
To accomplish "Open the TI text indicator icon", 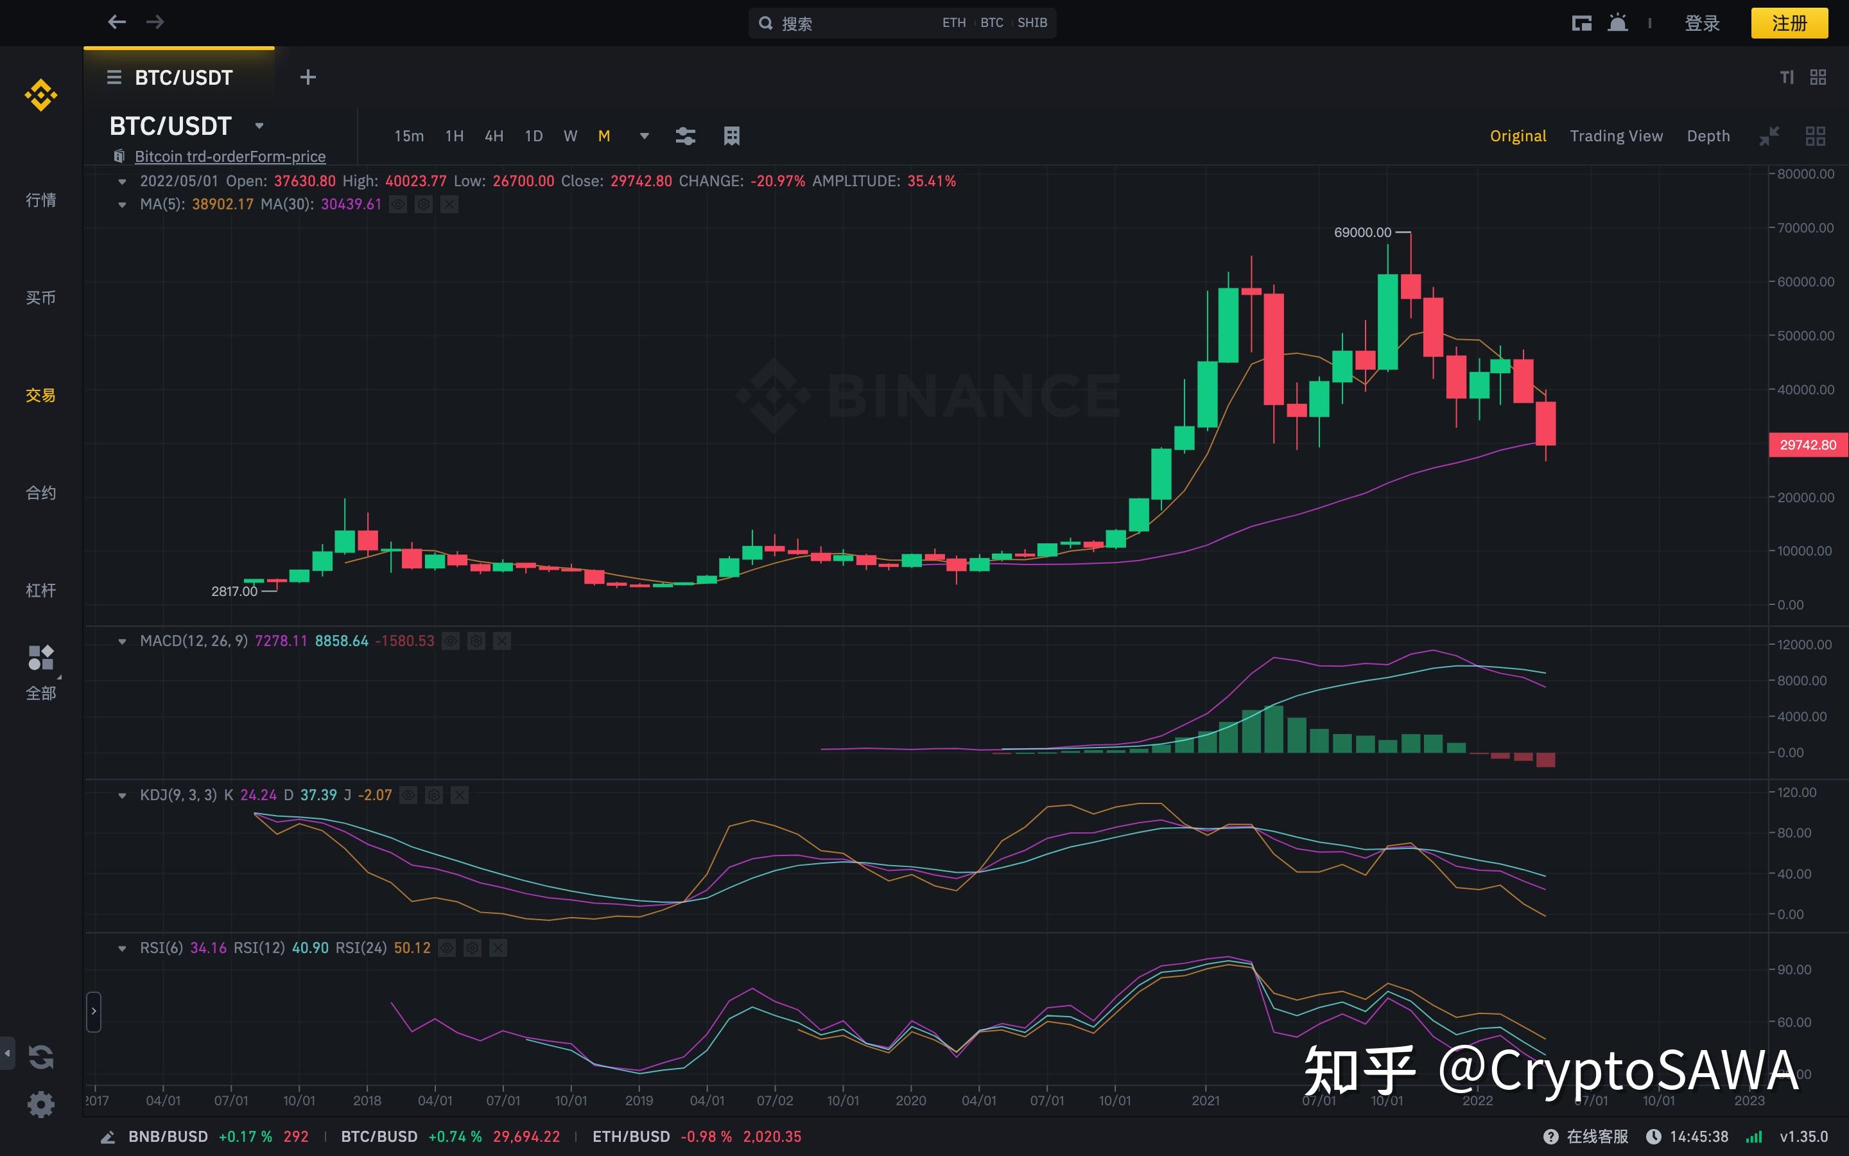I will [1786, 77].
